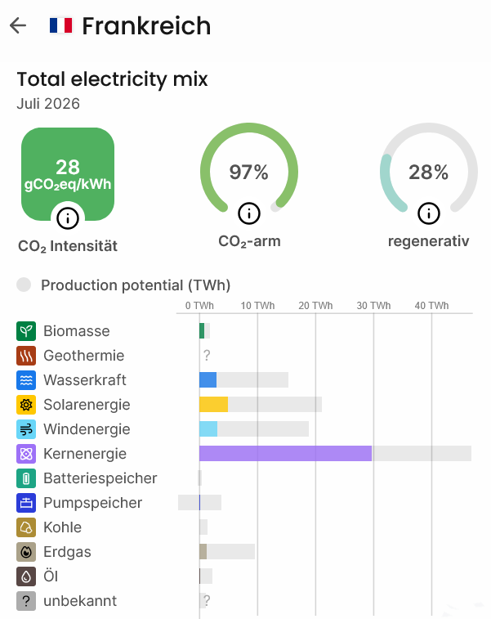Open the CO₂ Intensität info icon

[x=68, y=218]
